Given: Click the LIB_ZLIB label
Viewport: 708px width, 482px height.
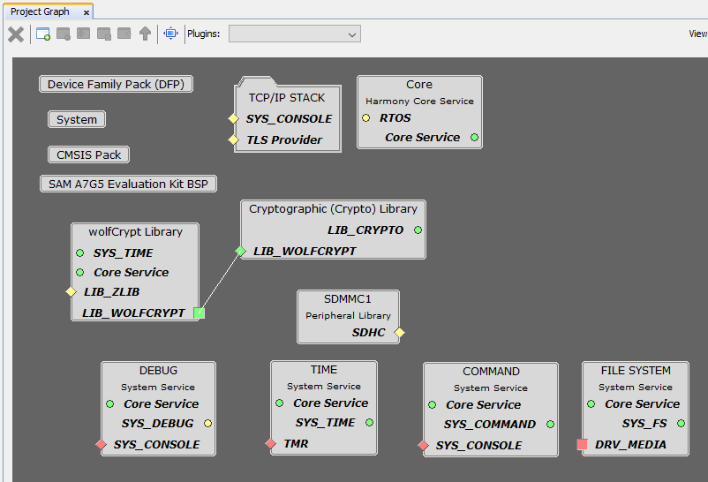Looking at the screenshot, I should coord(111,292).
